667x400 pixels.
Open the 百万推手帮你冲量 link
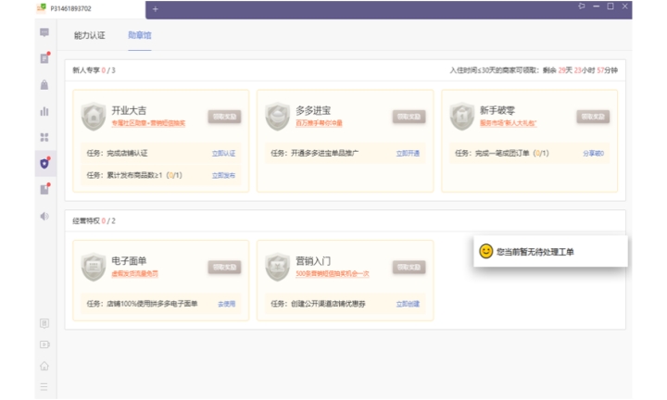319,123
